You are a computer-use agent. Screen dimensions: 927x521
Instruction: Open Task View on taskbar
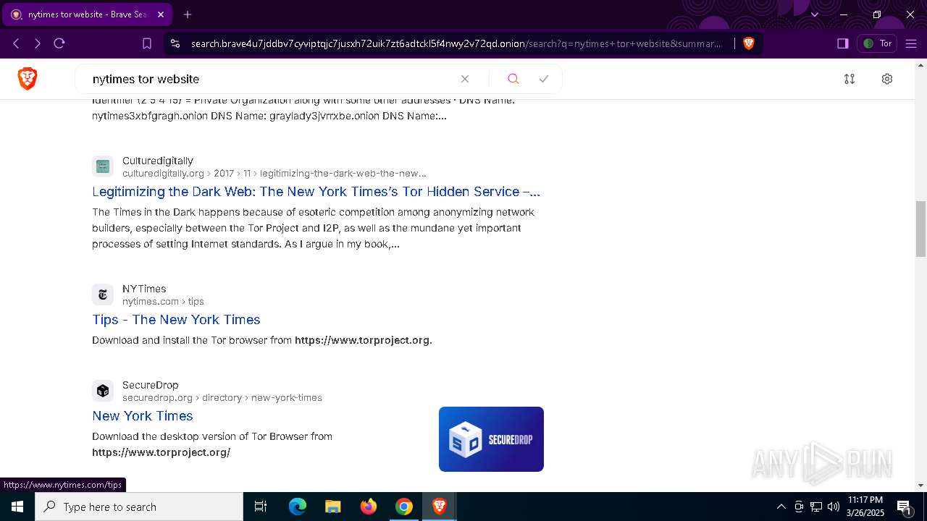coord(261,507)
